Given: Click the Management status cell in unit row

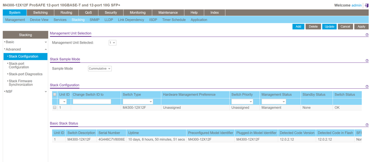Looking at the screenshot, I should pyautogui.click(x=280, y=107).
